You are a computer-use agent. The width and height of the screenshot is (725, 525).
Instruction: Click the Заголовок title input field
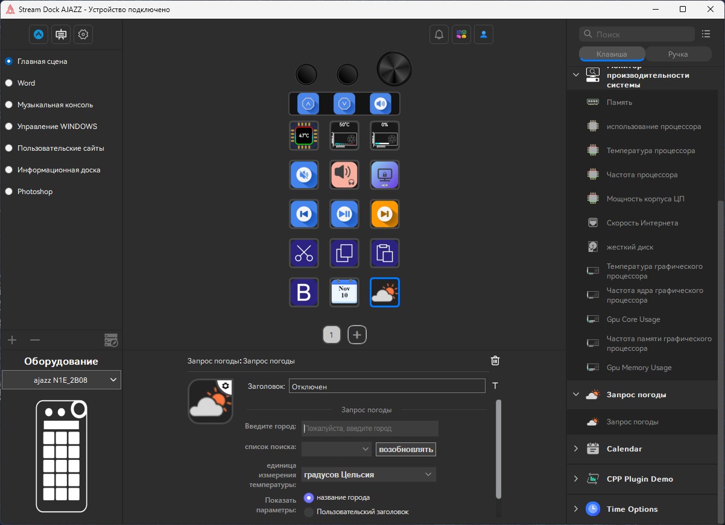(387, 386)
